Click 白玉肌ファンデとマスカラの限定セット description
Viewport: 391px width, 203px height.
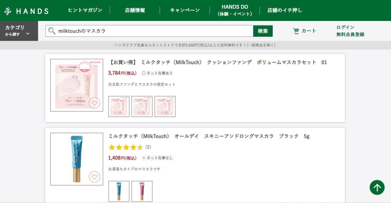coord(142,84)
